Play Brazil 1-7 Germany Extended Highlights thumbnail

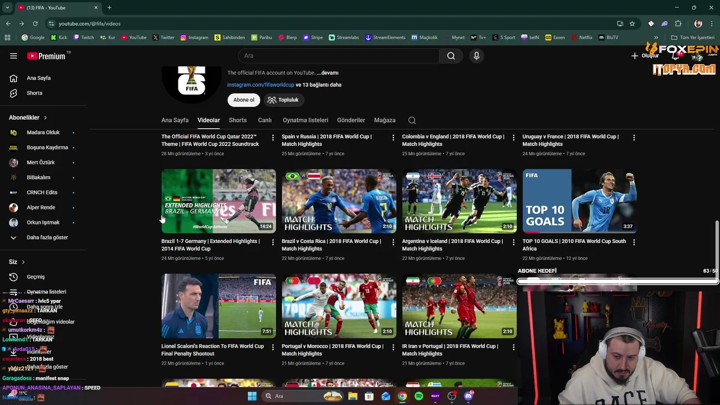pyautogui.click(x=219, y=201)
